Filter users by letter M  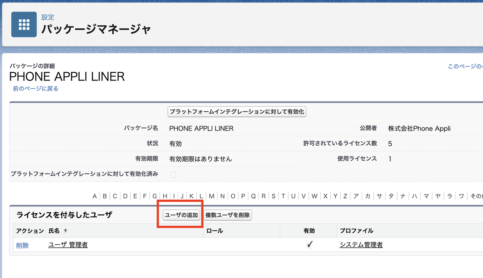point(211,196)
